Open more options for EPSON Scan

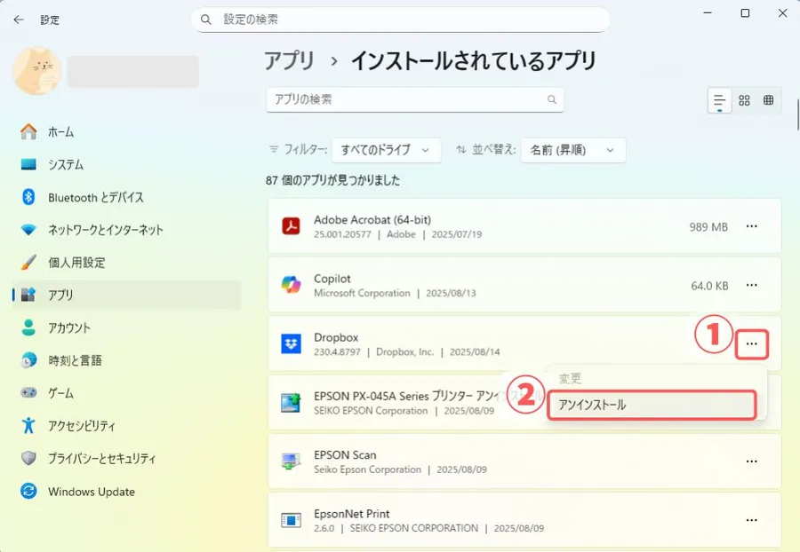[x=751, y=461]
